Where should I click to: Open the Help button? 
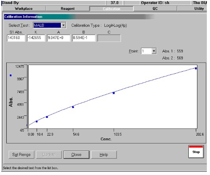[x=104, y=155]
